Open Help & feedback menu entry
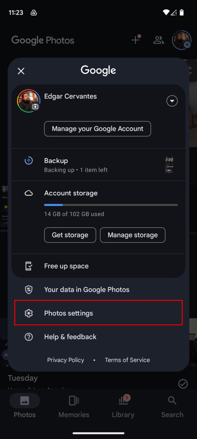The width and height of the screenshot is (197, 439). (x=70, y=337)
